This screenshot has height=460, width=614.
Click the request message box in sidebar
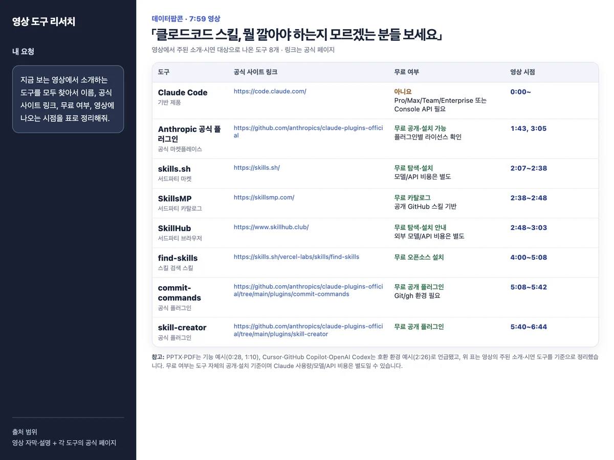coord(68,99)
